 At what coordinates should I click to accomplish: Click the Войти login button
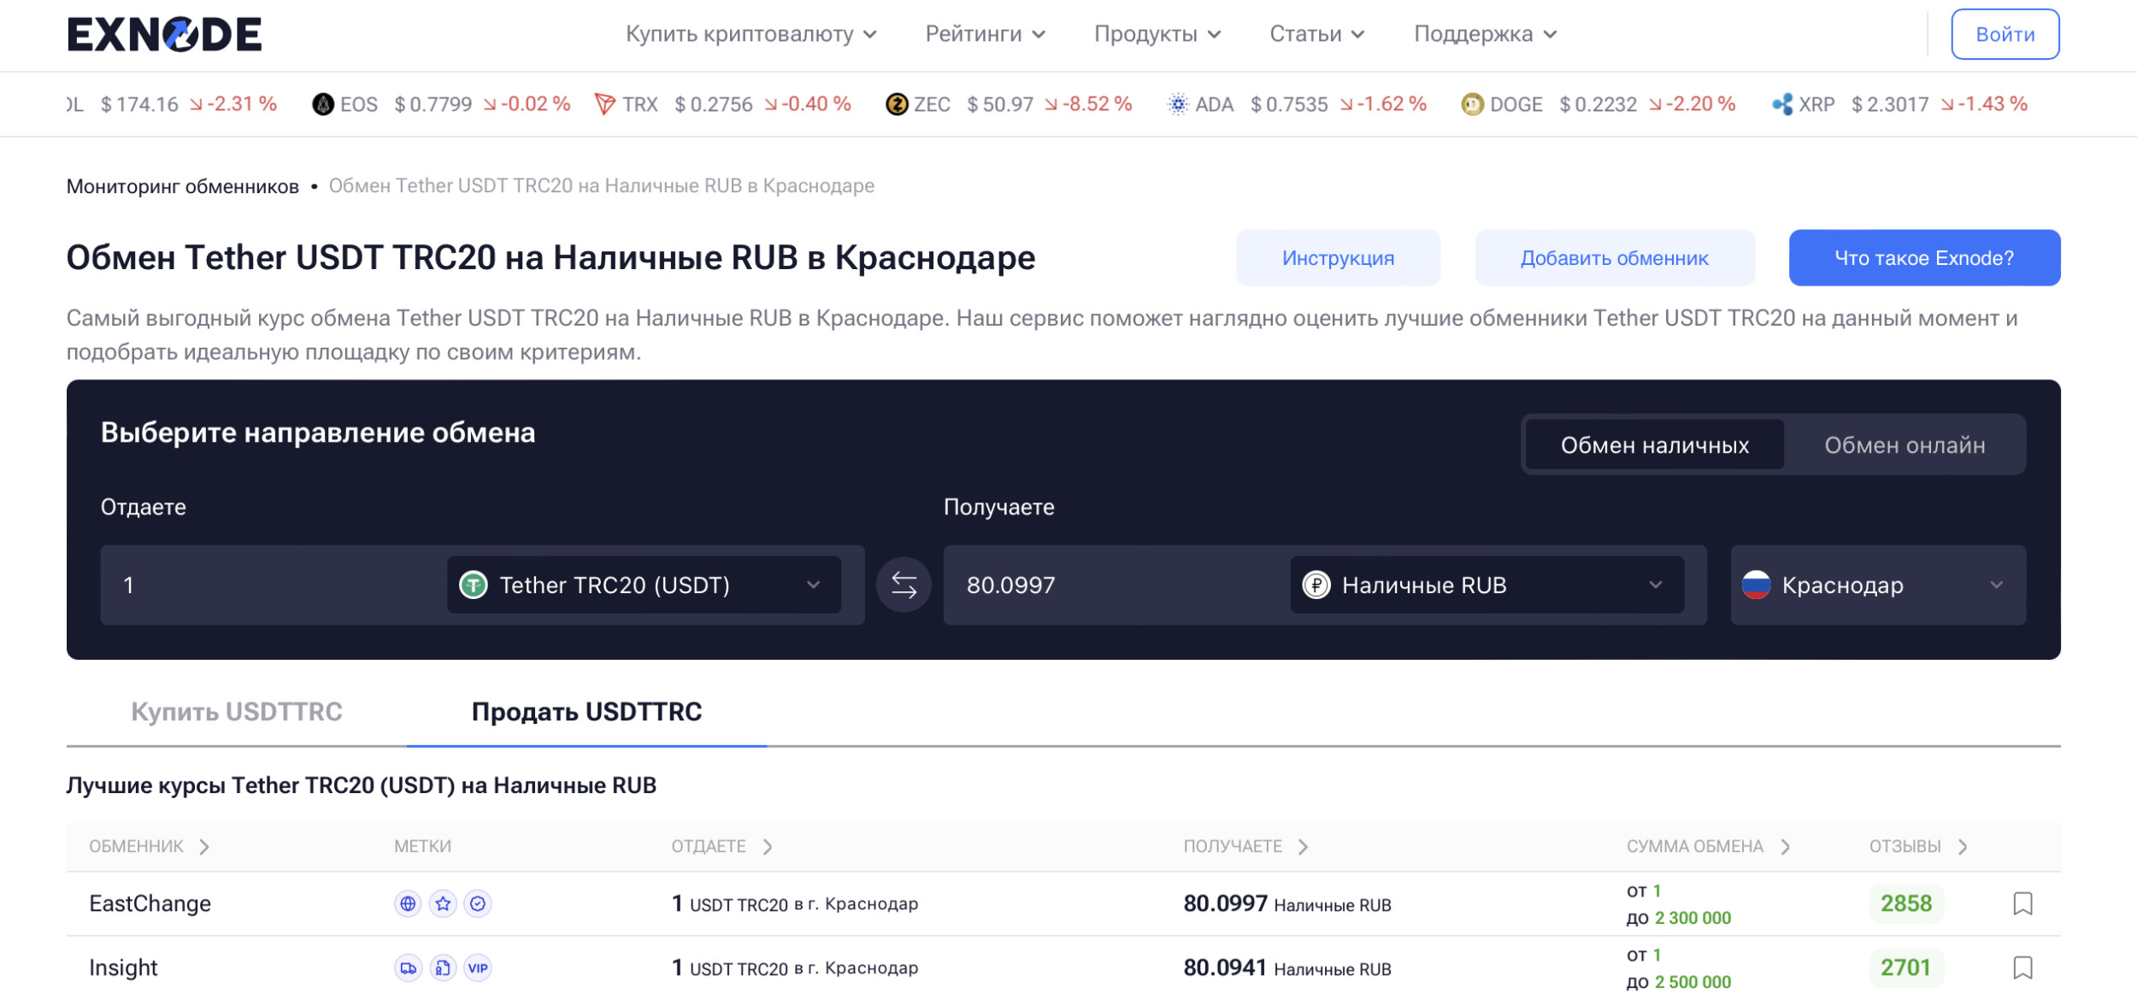point(2004,34)
